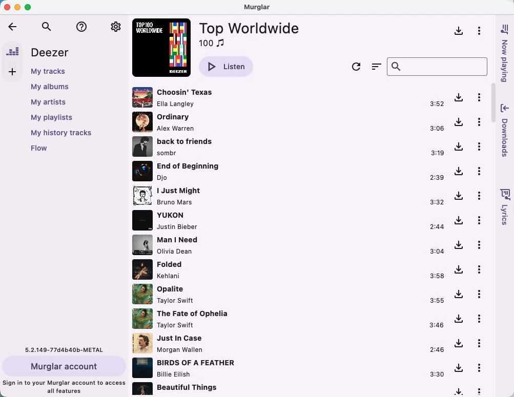The image size is (514, 397).
Task: Download the track Ordinary by Alex Warren
Action: (458, 122)
